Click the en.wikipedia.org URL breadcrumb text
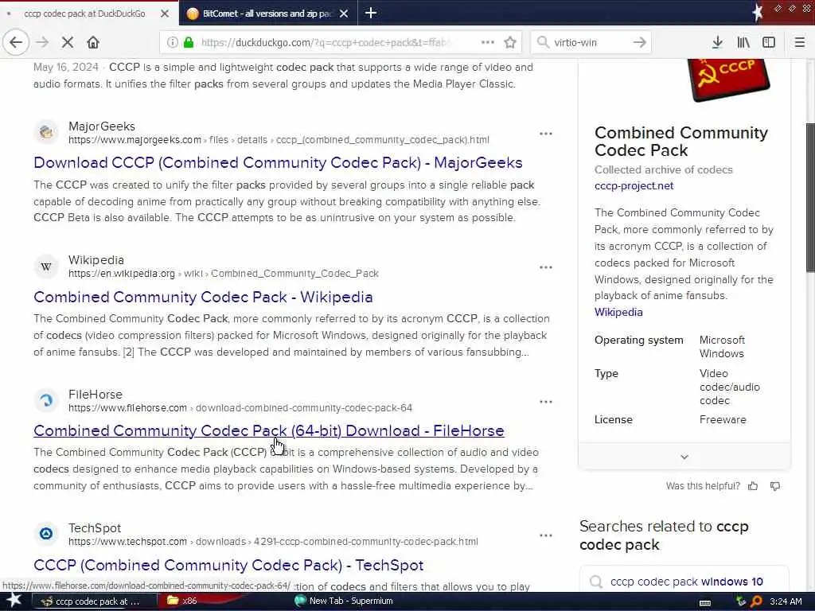815x611 pixels. click(224, 274)
